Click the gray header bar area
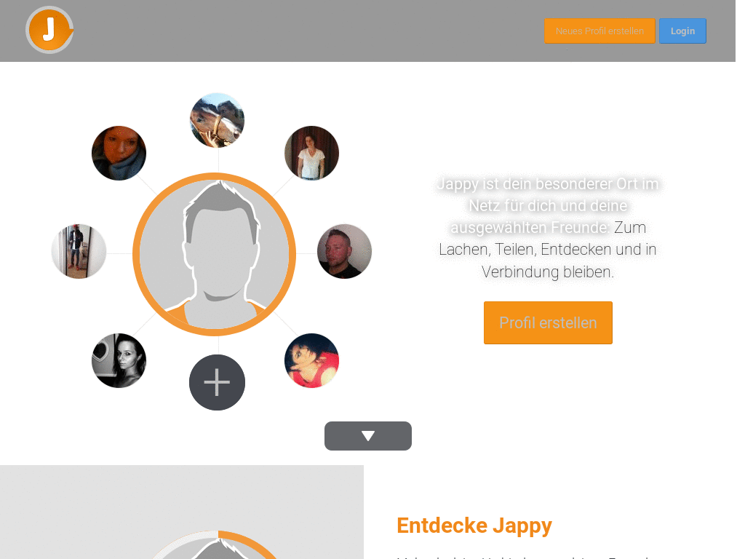Viewport: 745px width, 559px height. (x=308, y=31)
